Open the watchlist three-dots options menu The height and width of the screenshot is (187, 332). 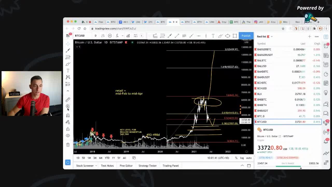coord(317,36)
